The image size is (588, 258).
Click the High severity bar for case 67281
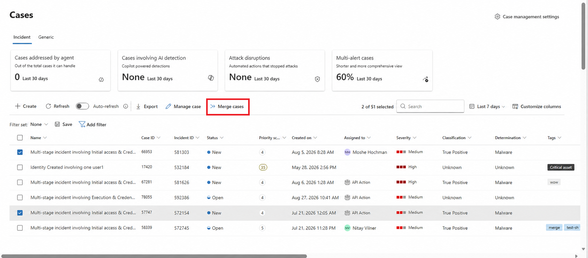[x=401, y=182]
